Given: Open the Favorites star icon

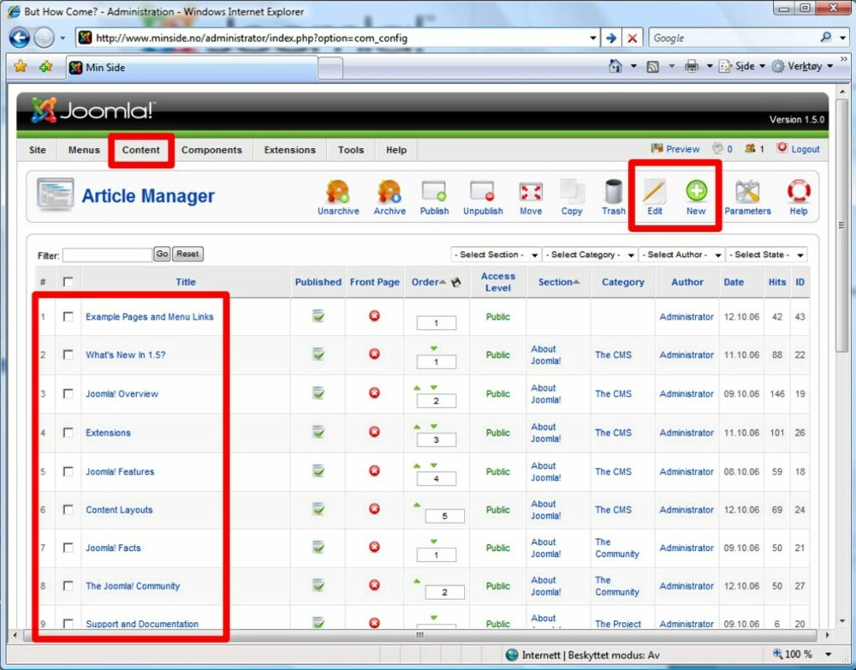Looking at the screenshot, I should [21, 67].
